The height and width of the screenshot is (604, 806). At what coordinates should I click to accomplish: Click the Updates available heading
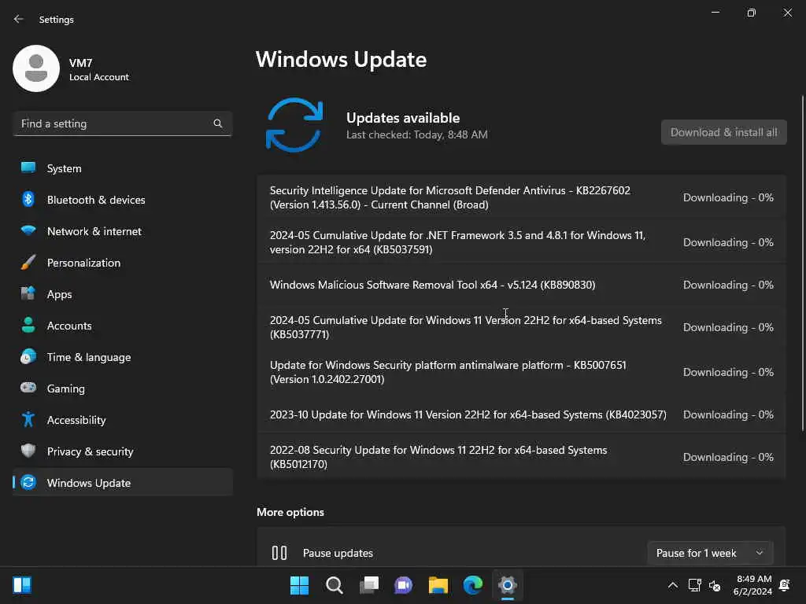[x=403, y=118]
